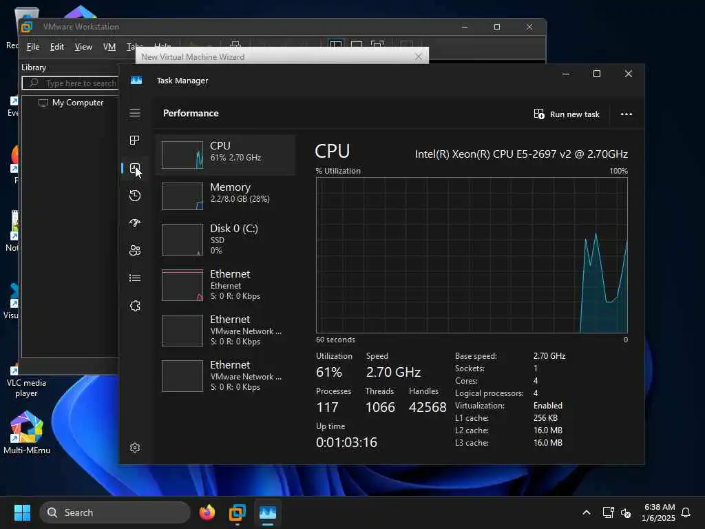Open File menu in VMware Workstation

[33, 47]
